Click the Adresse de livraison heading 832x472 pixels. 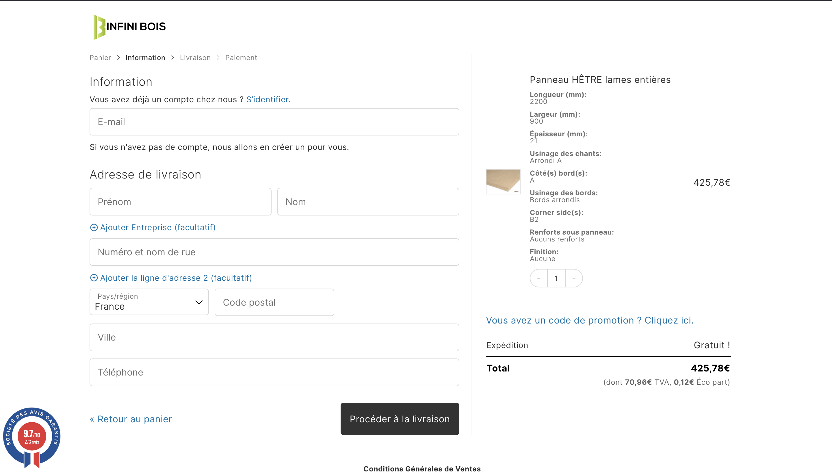pyautogui.click(x=145, y=175)
